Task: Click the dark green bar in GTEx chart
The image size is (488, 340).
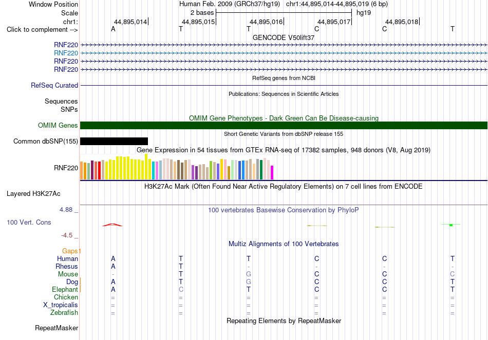Action: (261, 170)
